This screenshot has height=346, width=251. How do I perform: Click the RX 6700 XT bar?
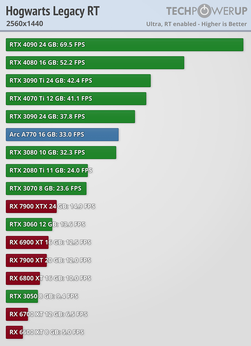point(17,315)
